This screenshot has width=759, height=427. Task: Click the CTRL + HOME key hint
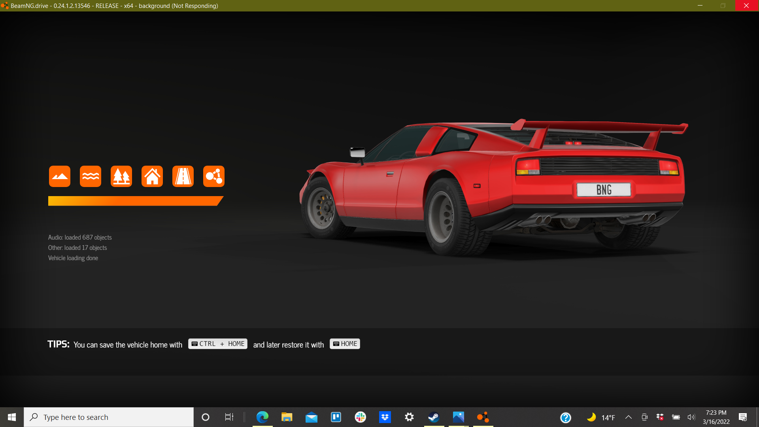tap(218, 344)
